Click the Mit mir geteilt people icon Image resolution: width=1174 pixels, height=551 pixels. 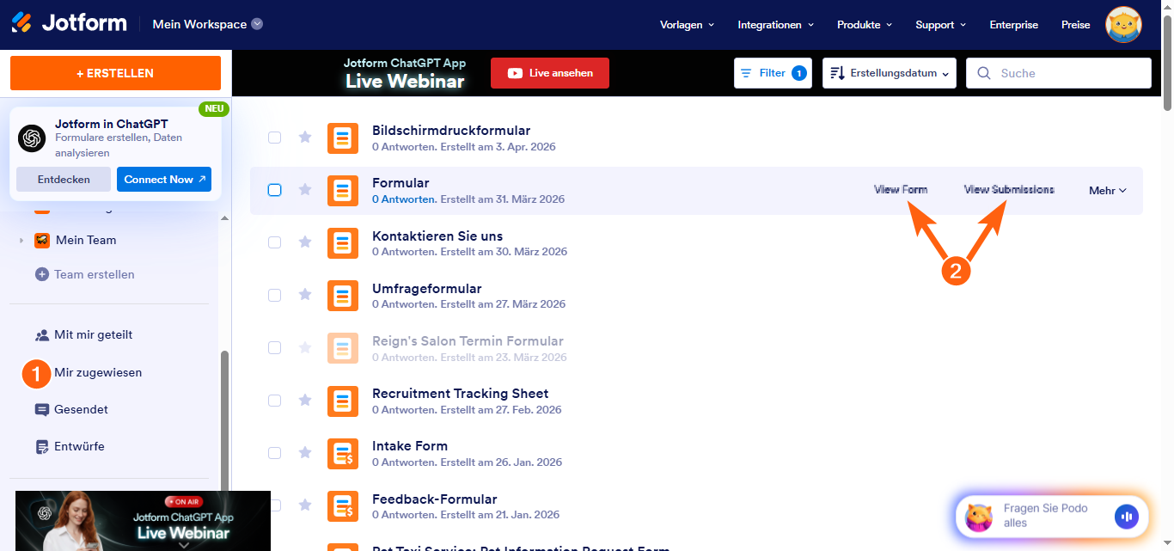tap(42, 335)
